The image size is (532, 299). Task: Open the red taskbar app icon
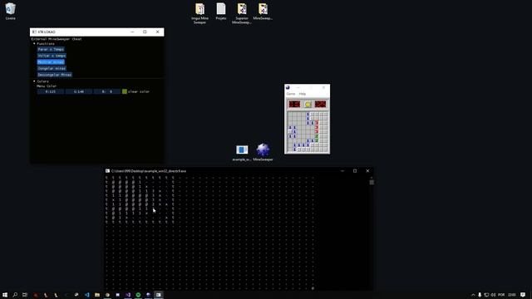pyautogui.click(x=35, y=295)
